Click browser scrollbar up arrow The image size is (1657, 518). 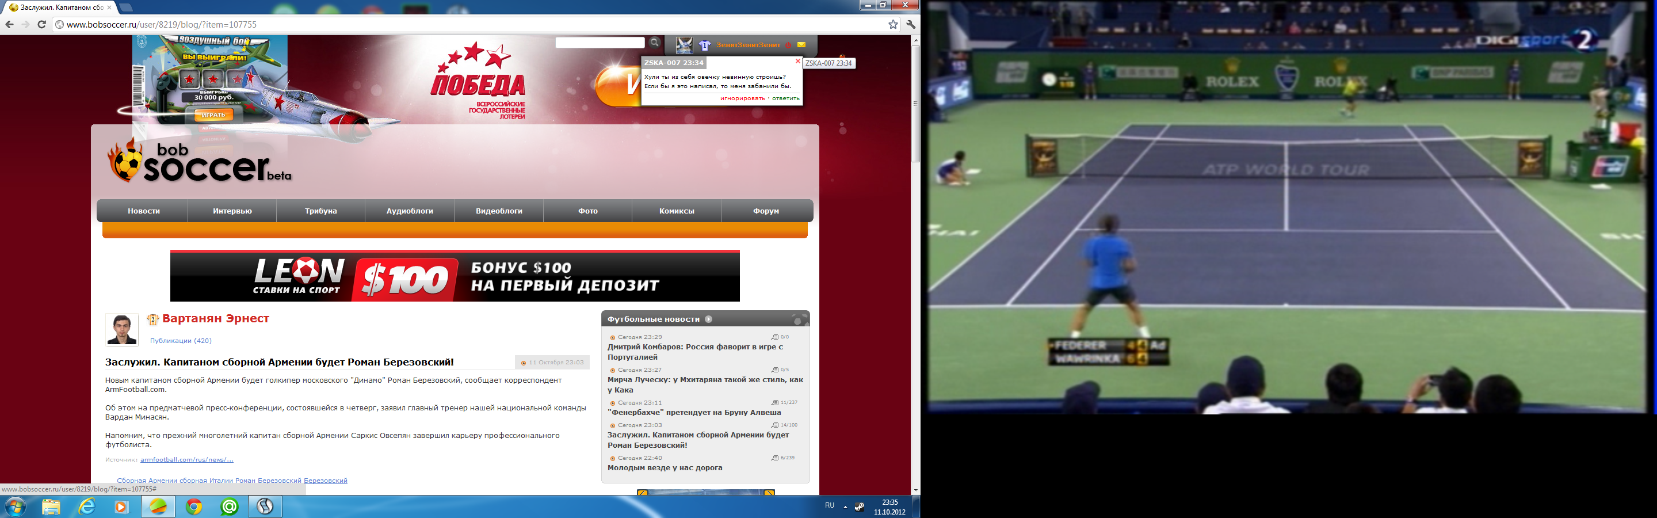[916, 40]
